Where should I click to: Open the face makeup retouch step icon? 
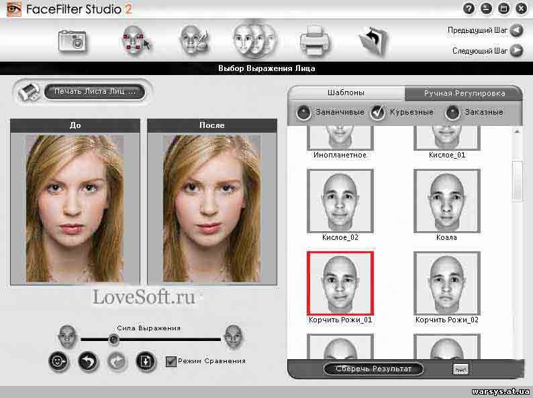click(x=194, y=40)
